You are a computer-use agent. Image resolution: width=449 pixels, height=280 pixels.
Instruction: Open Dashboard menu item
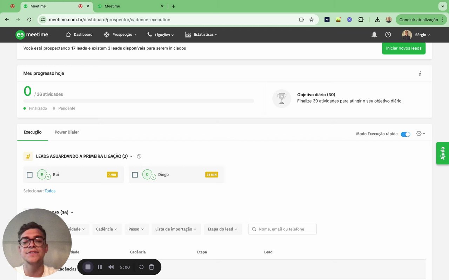tap(79, 35)
